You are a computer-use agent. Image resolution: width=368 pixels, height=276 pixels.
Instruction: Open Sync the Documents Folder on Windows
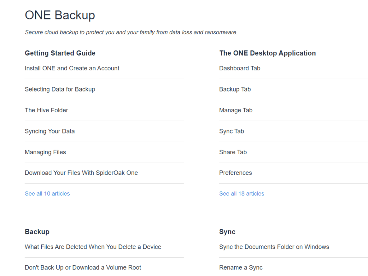point(274,247)
